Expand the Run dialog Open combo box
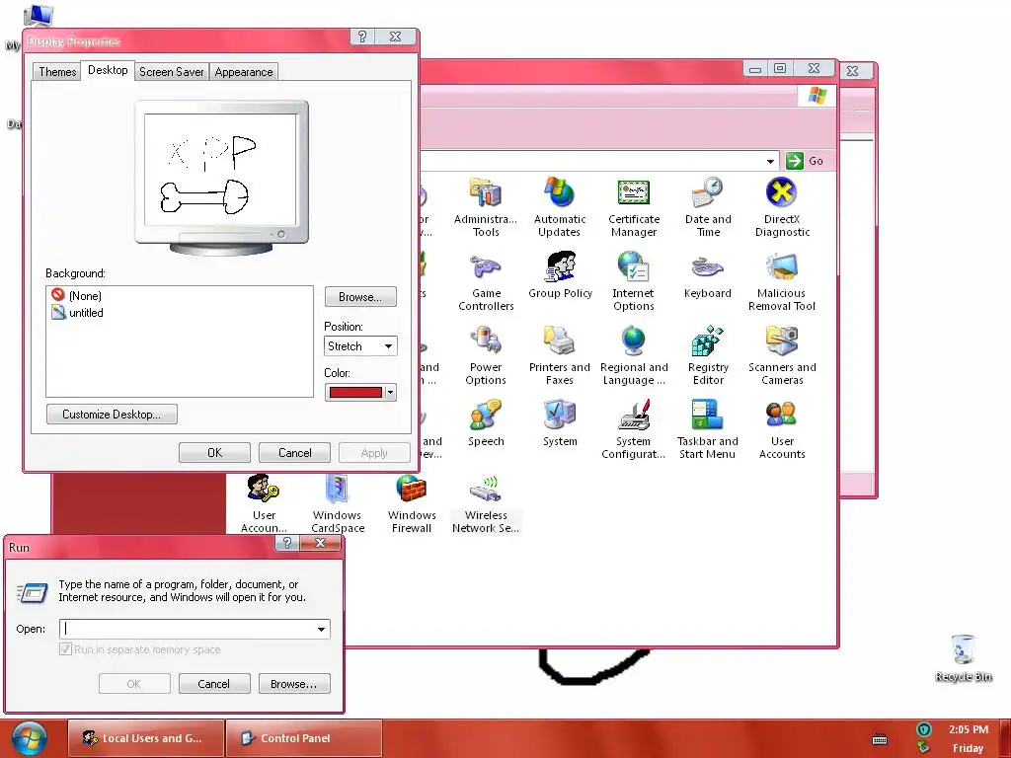 tap(321, 629)
